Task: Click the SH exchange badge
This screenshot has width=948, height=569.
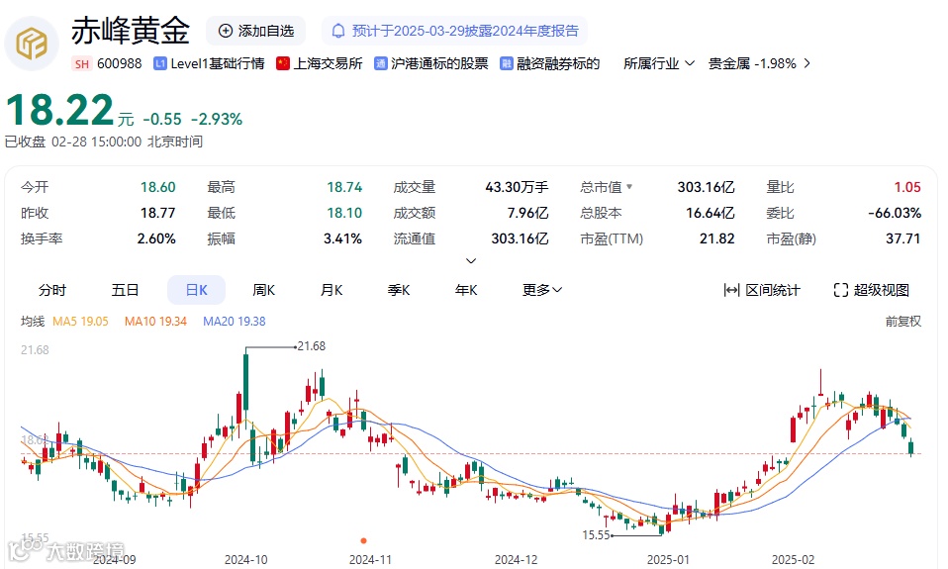Action: pos(82,63)
